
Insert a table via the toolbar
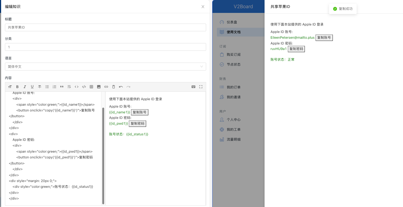tap(91, 87)
